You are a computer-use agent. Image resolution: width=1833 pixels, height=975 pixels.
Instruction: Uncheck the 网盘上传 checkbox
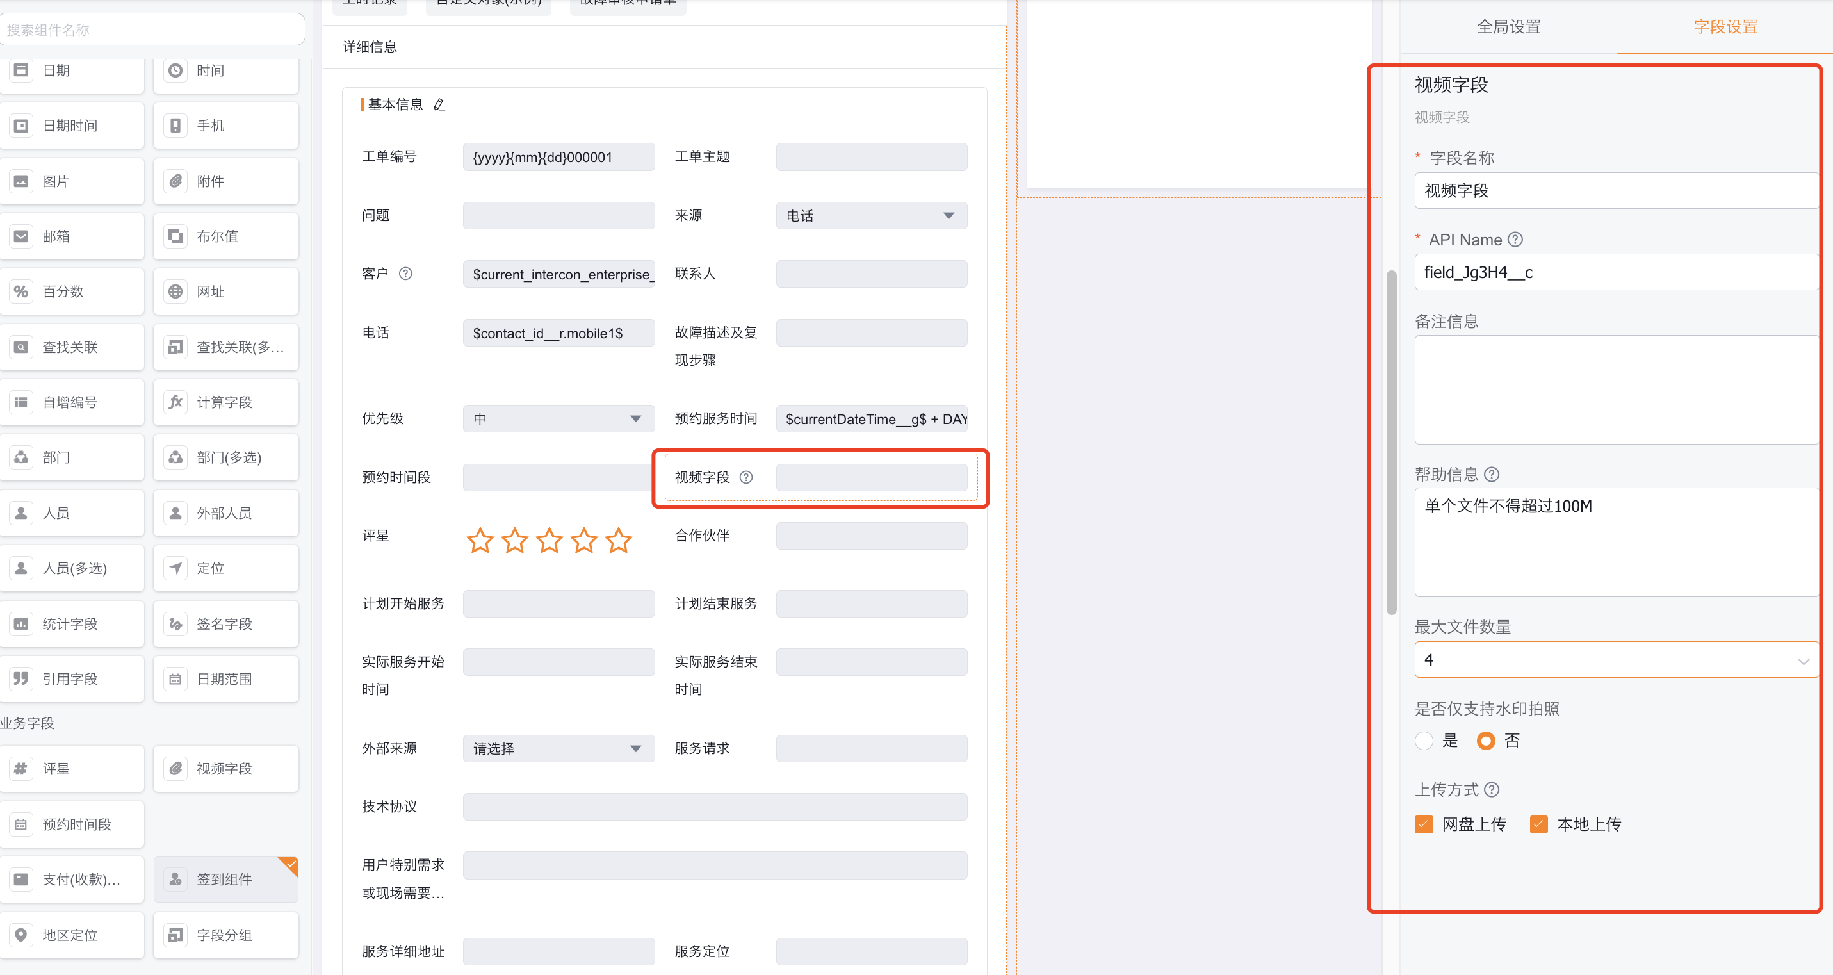[x=1424, y=824]
